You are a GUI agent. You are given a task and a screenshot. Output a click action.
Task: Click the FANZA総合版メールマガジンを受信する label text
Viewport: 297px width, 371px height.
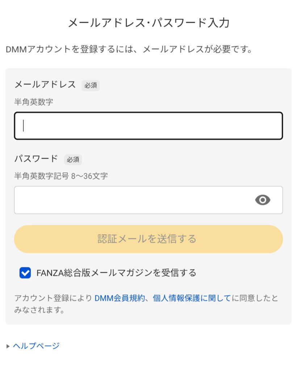(116, 273)
